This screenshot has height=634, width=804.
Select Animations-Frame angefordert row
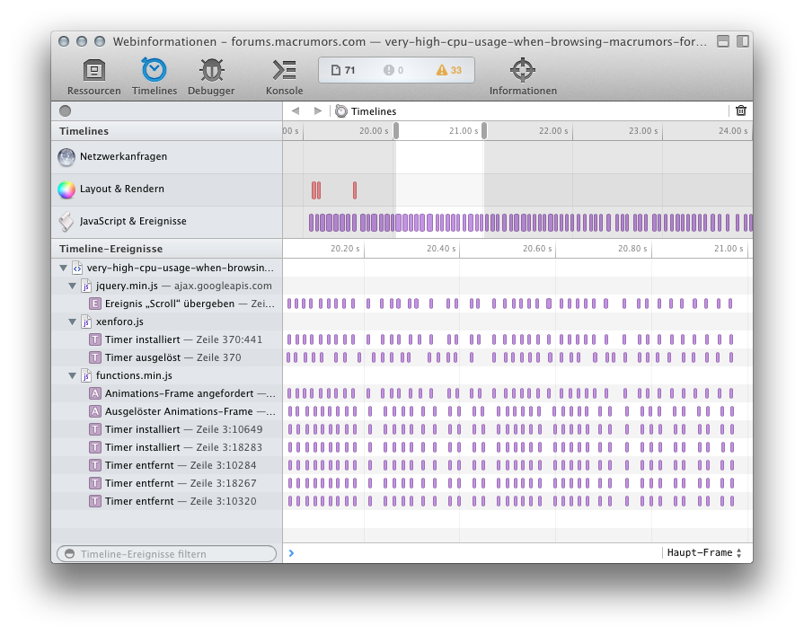(x=167, y=393)
